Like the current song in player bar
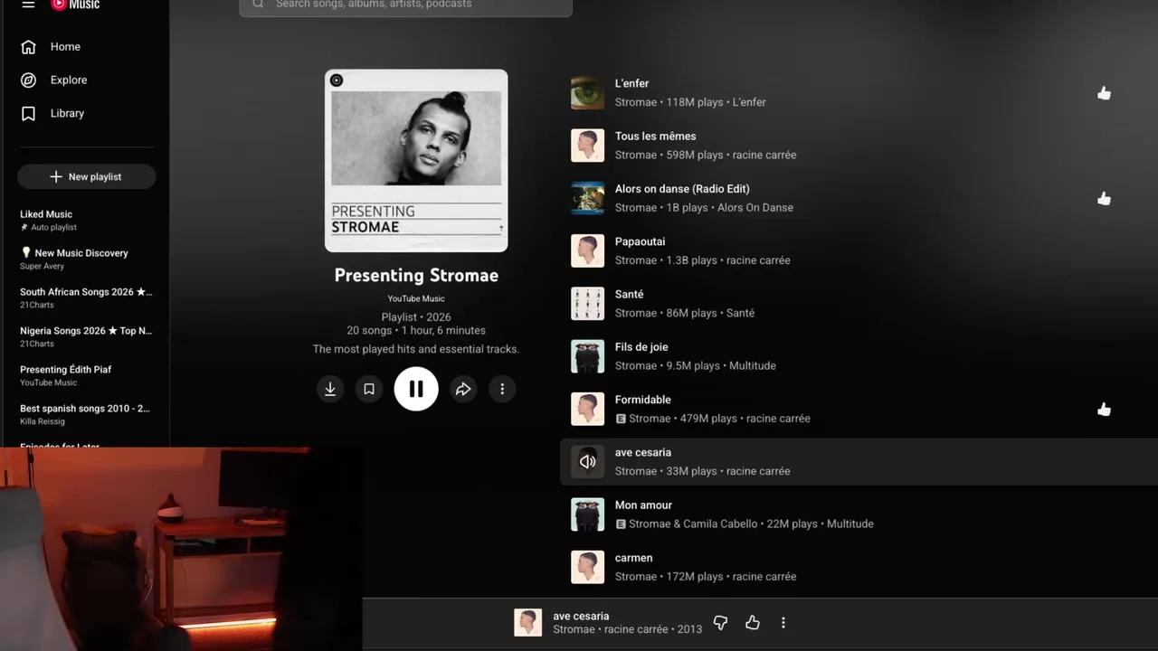The image size is (1158, 651). click(x=752, y=622)
